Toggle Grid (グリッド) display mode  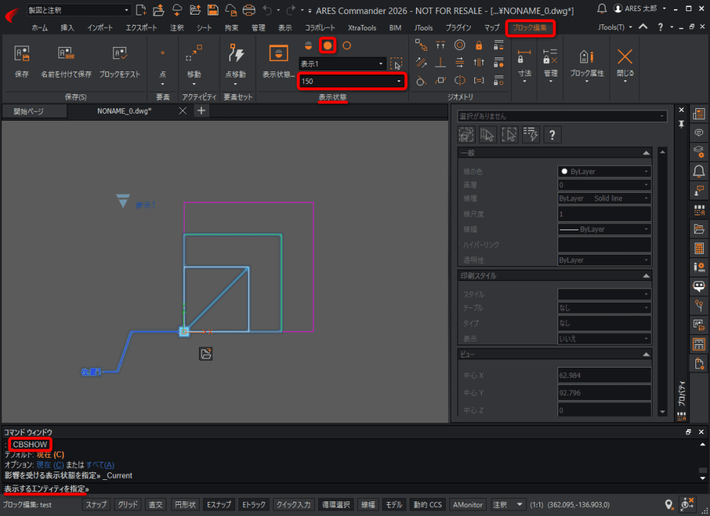[128, 504]
